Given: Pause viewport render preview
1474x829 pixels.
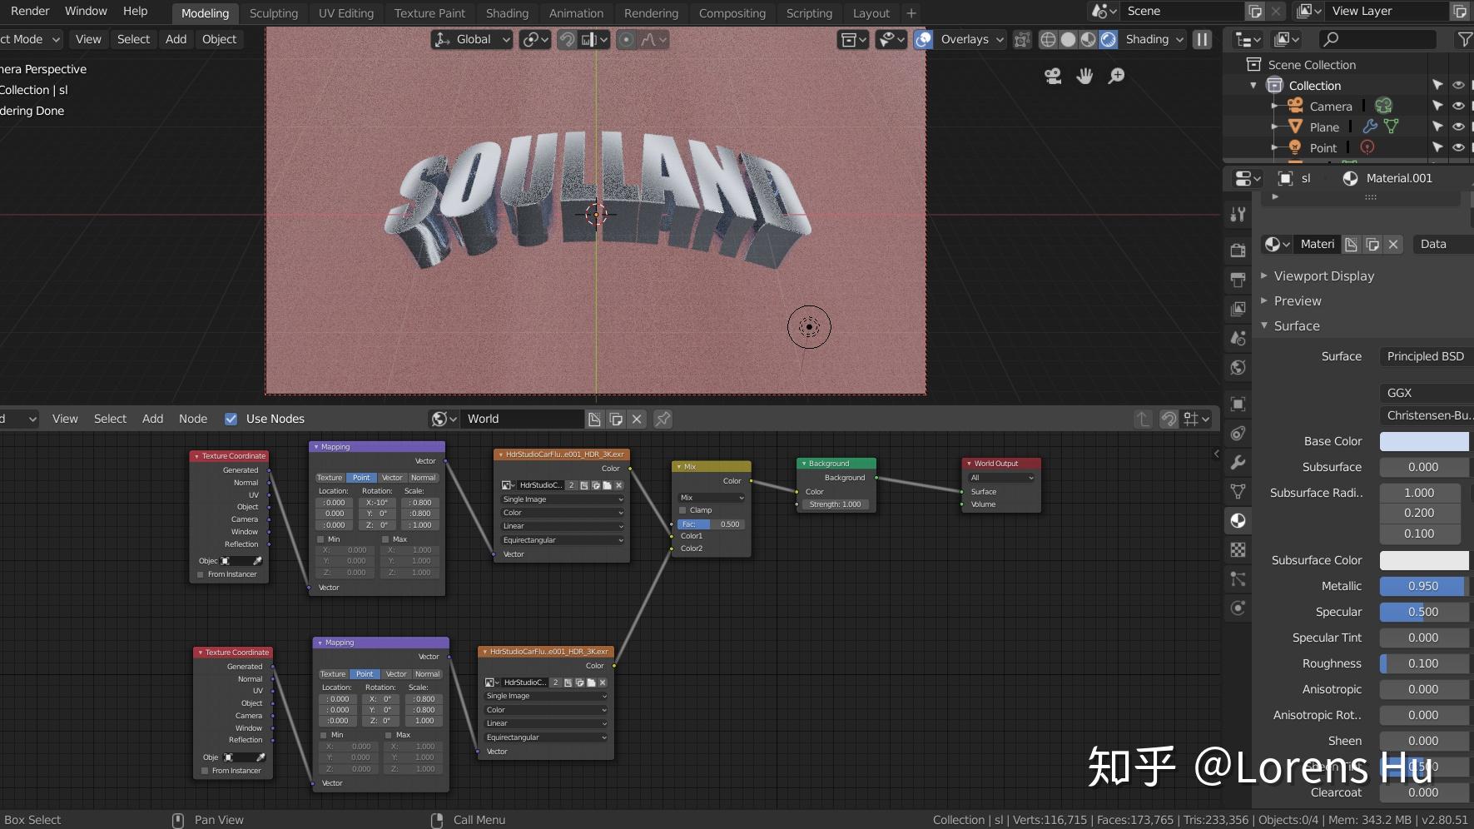Looking at the screenshot, I should coord(1202,39).
